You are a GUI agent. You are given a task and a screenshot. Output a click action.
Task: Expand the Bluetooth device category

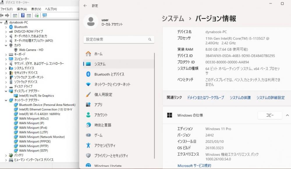(6, 27)
